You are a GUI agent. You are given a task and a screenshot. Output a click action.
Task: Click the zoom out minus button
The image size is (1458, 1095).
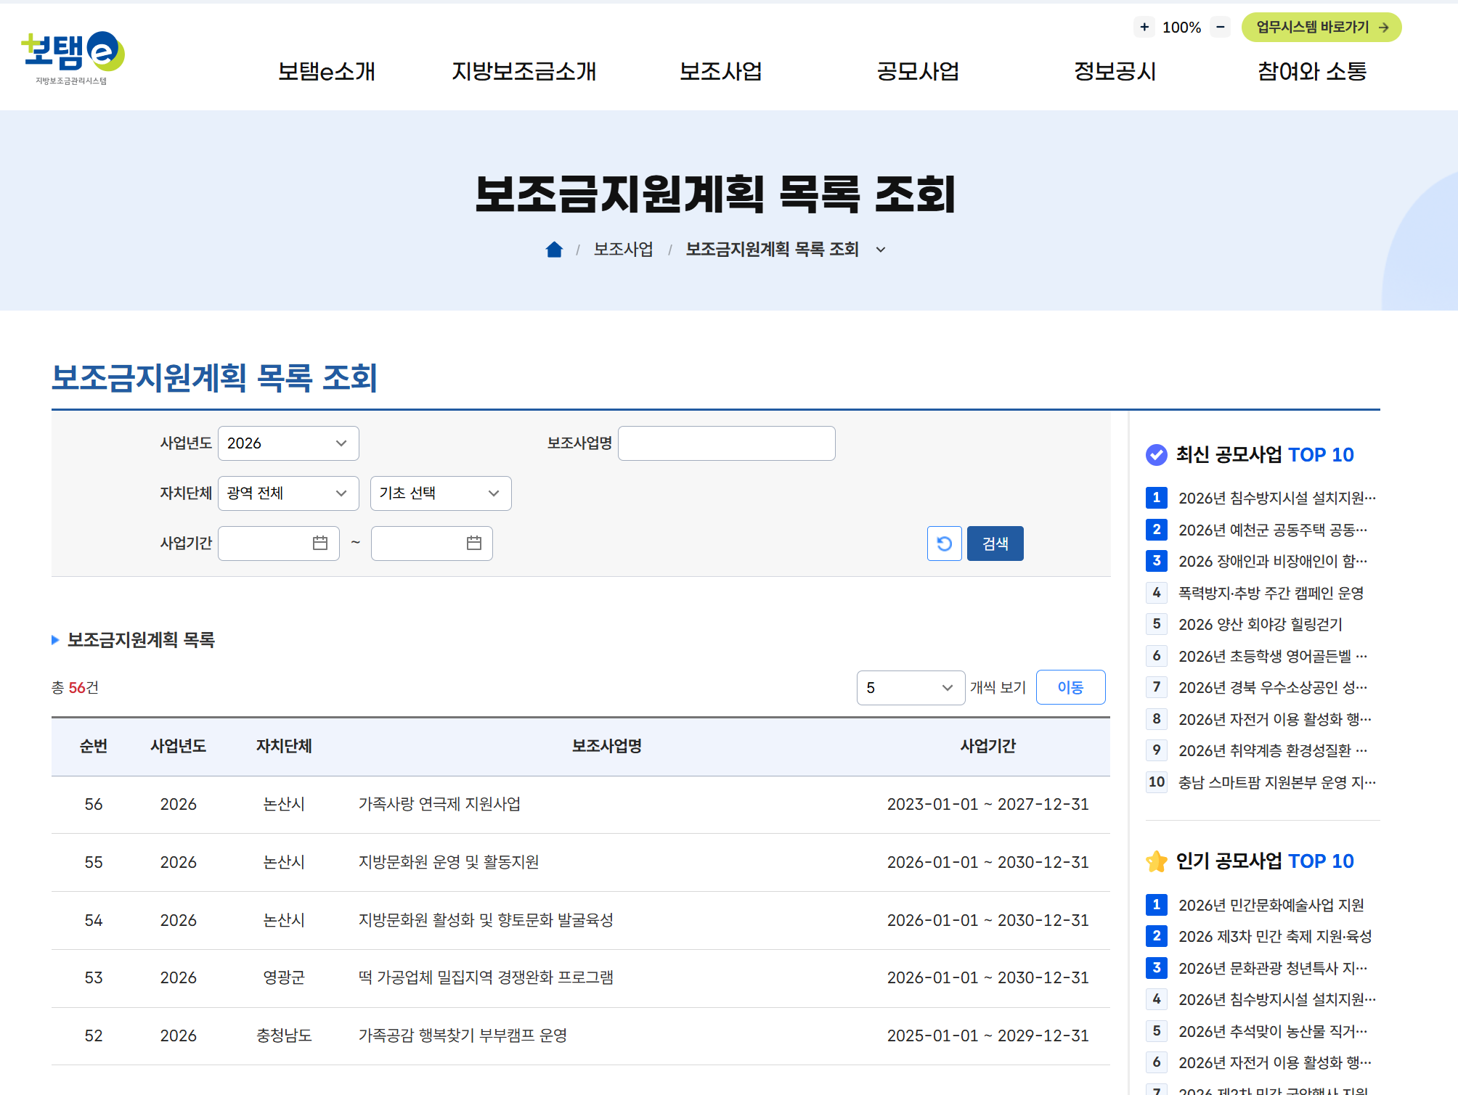[x=1221, y=28]
